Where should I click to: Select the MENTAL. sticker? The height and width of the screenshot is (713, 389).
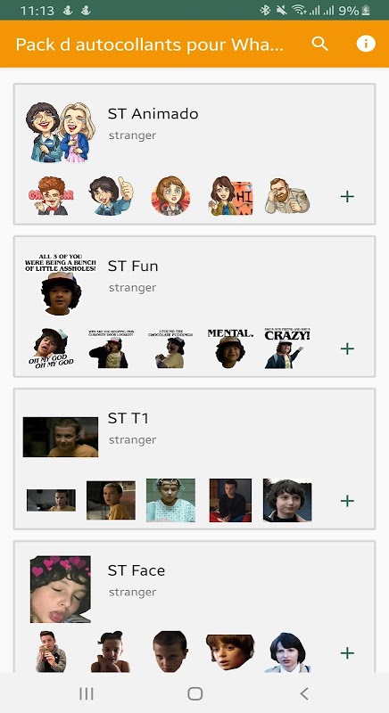[x=230, y=348]
